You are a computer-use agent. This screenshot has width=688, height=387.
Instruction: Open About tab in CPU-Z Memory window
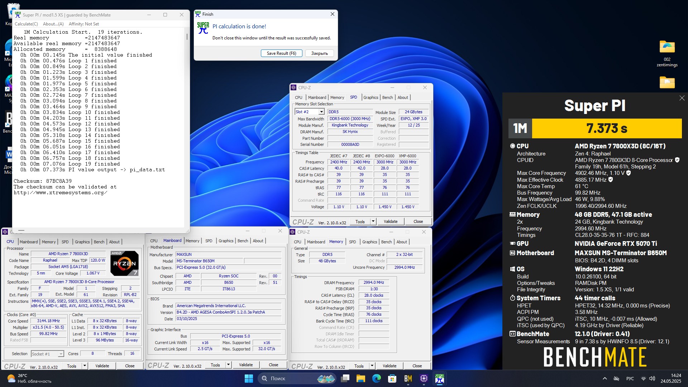(402, 242)
